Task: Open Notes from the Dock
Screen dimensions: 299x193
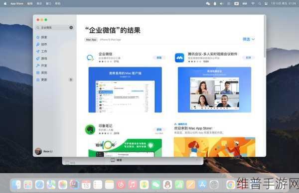Action: point(110,185)
